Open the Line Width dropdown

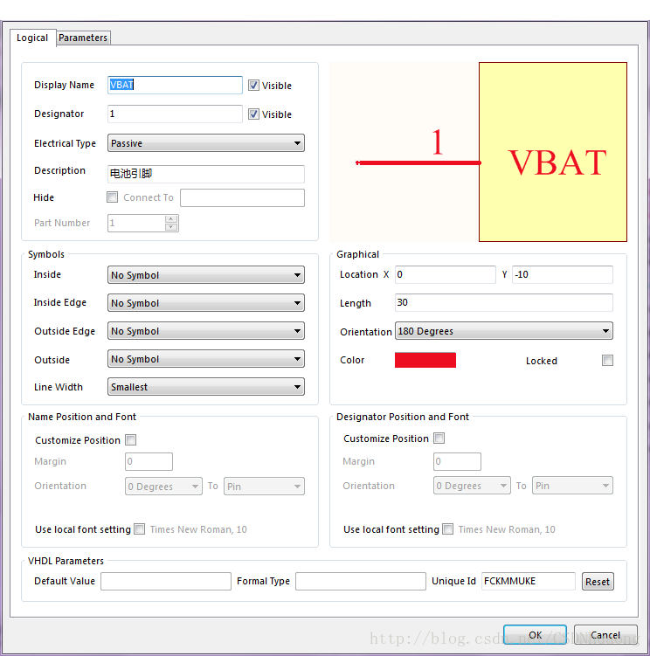(x=205, y=387)
